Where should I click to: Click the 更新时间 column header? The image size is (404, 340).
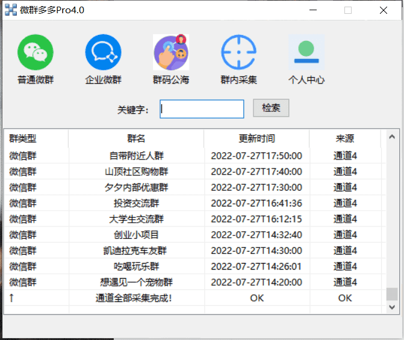click(256, 138)
